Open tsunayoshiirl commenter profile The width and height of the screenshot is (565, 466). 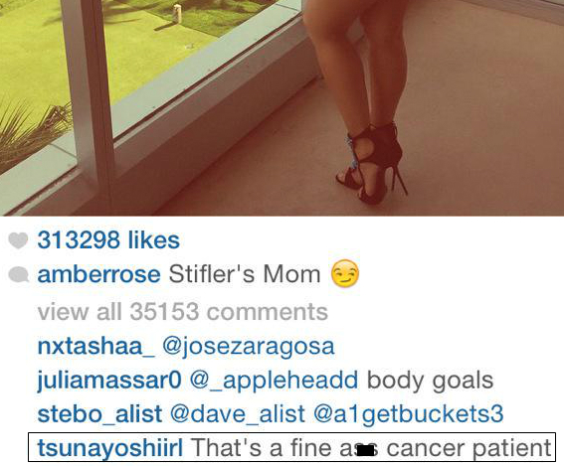tap(110, 448)
